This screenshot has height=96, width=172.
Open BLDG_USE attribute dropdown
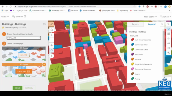tap(39, 38)
